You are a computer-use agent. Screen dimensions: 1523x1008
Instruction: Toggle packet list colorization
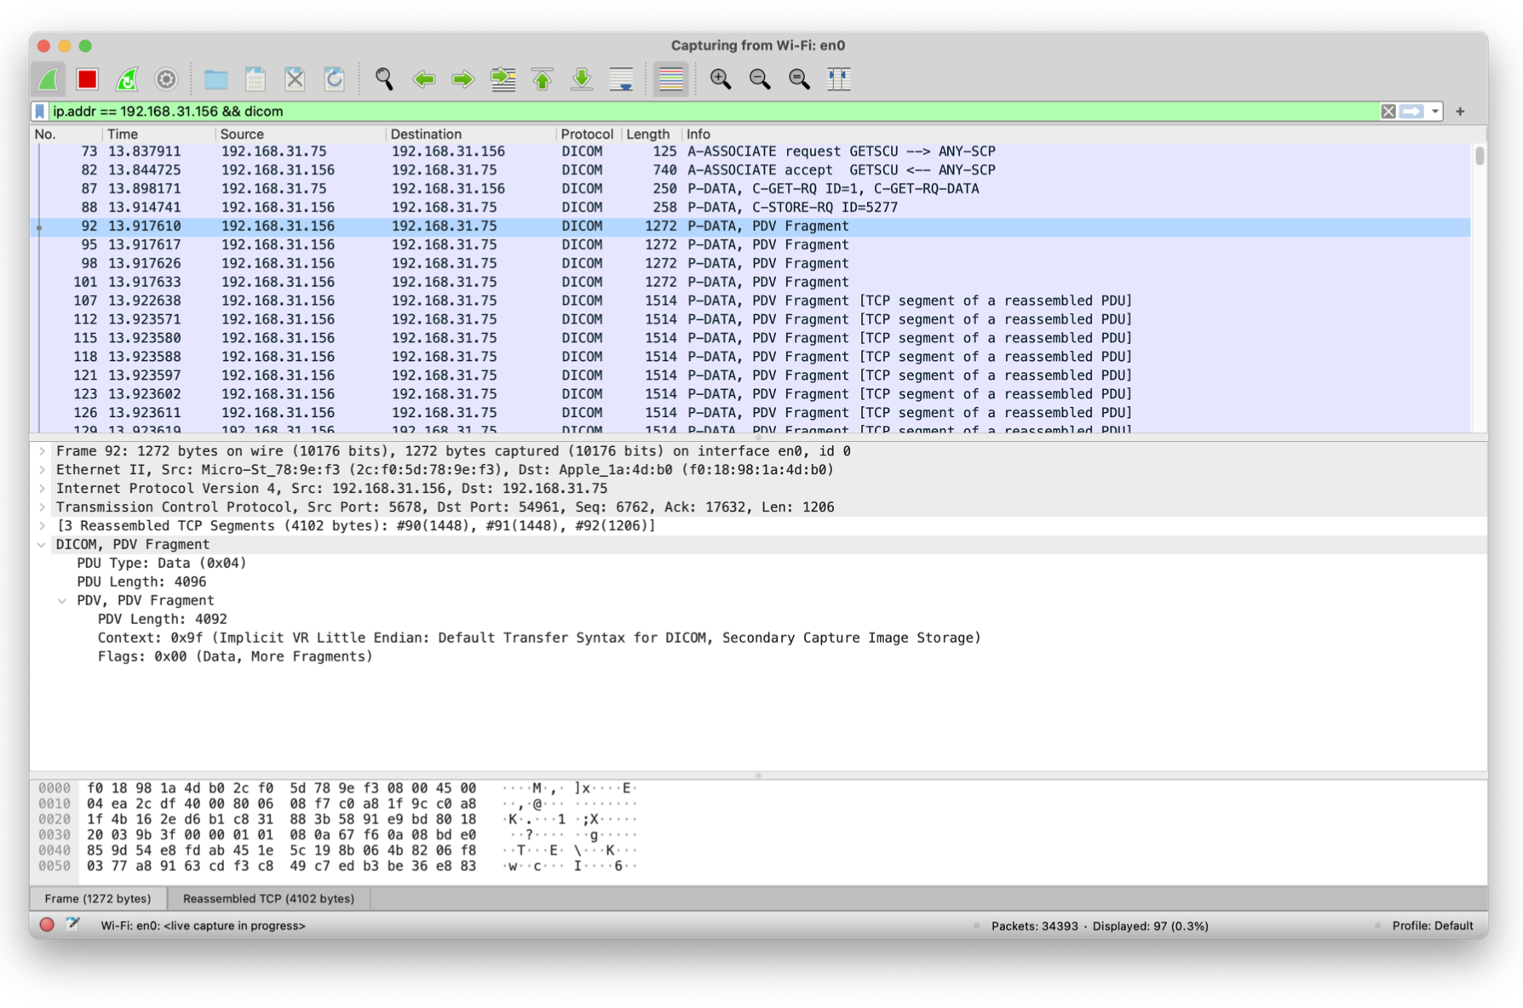pyautogui.click(x=670, y=78)
